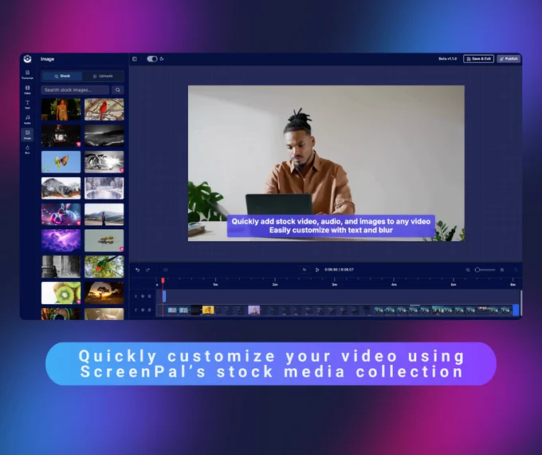Select the sunset tree silhouette image
Image resolution: width=542 pixels, height=455 pixels.
(104, 293)
